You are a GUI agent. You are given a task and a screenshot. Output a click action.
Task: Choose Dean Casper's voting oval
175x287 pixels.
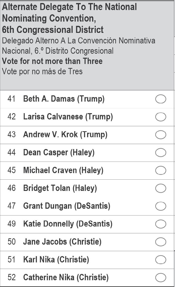tap(161, 153)
